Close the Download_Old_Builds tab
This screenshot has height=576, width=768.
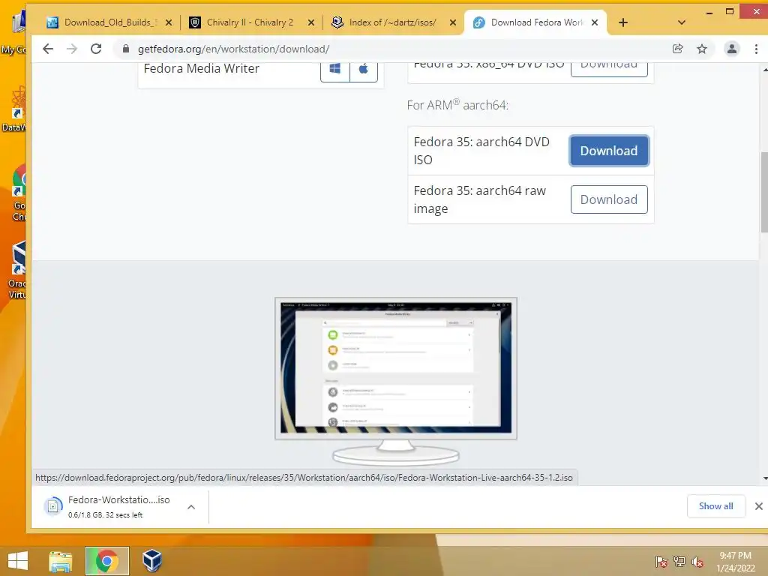(x=169, y=22)
